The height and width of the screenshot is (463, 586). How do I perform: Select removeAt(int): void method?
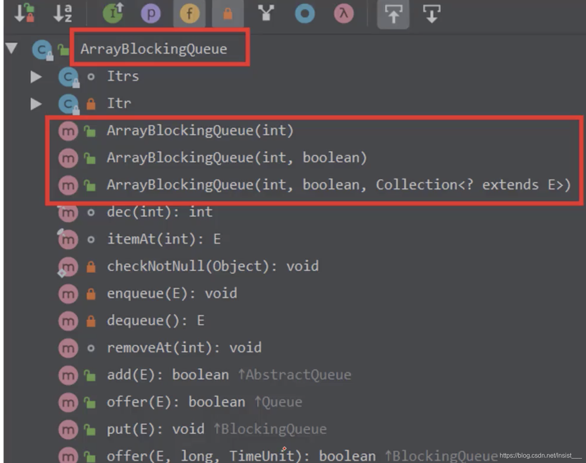184,348
